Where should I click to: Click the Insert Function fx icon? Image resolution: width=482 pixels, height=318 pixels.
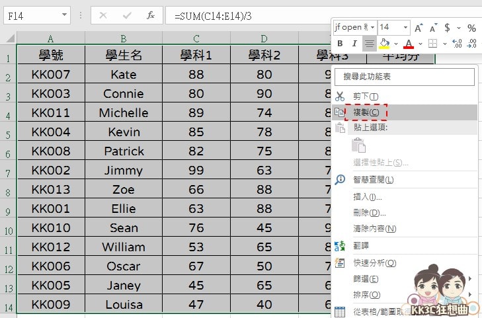coord(150,14)
